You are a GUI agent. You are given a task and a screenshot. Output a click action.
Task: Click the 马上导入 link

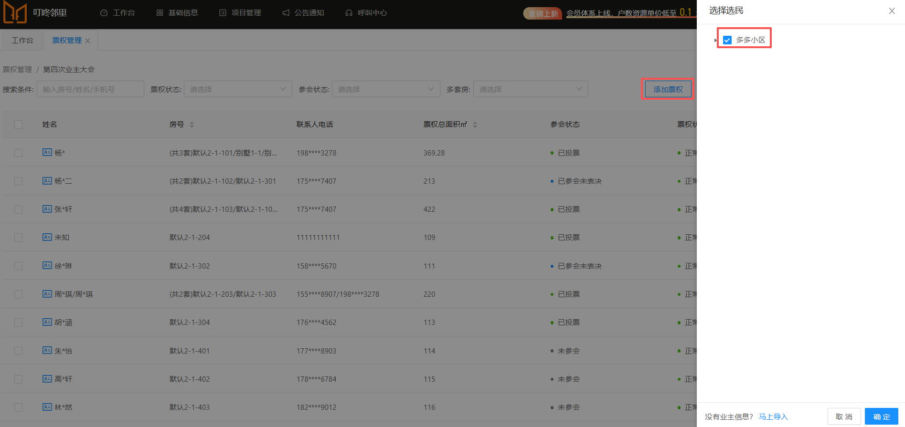(773, 417)
